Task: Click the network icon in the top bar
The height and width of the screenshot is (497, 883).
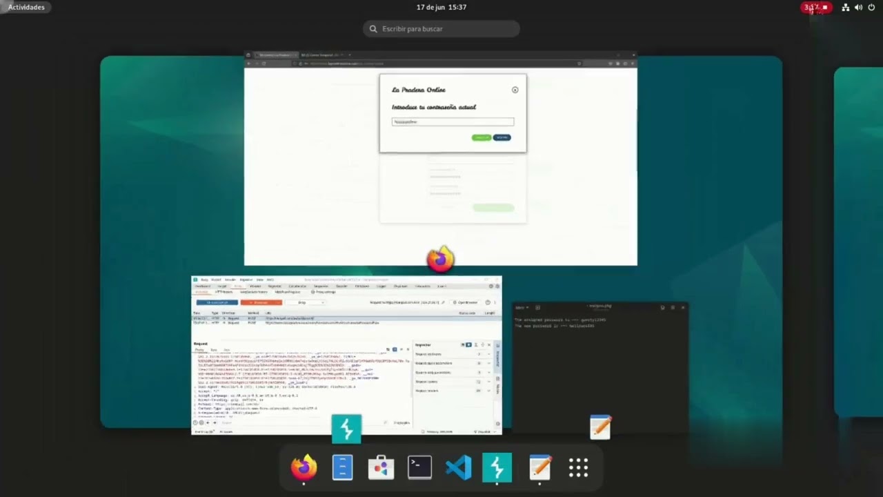Action: (x=845, y=7)
